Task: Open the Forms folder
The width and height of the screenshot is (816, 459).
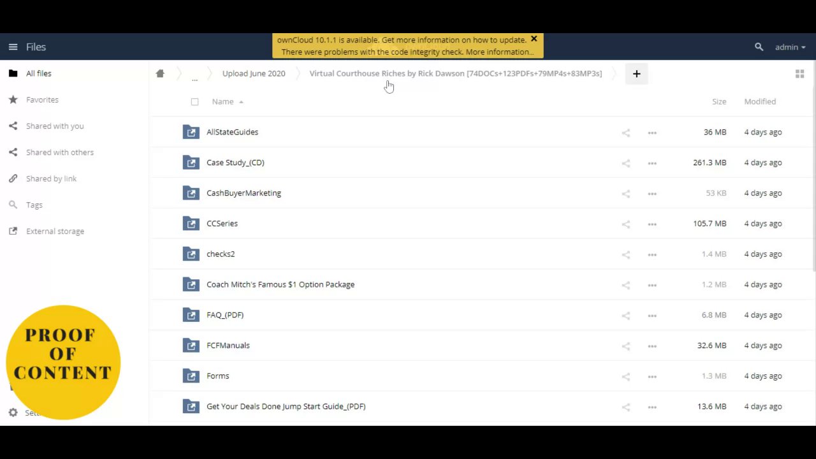Action: click(217, 376)
